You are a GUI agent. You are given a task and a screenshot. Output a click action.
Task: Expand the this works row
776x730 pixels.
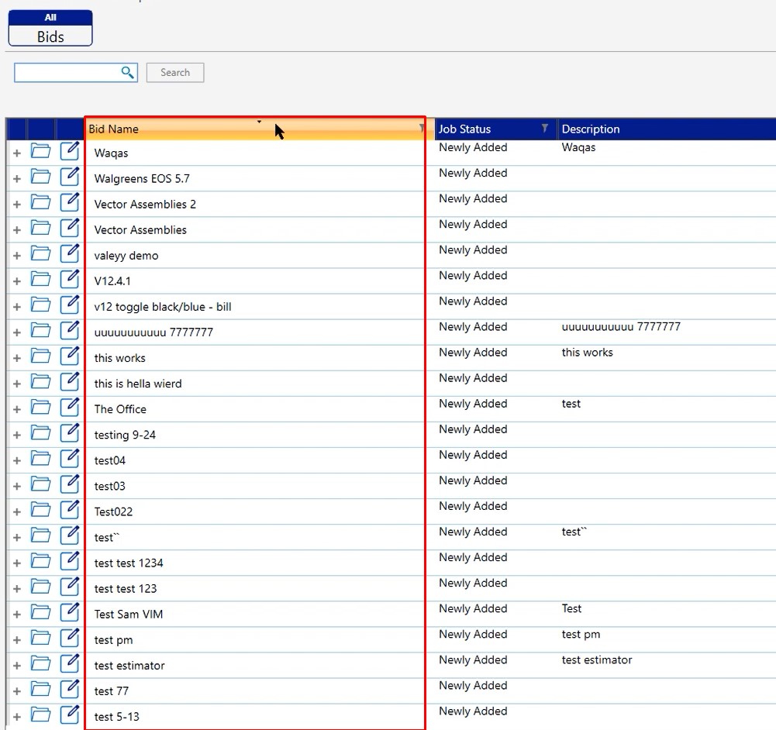17,358
